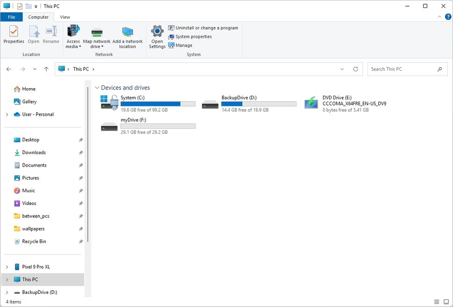Viewport: 453px width, 307px height.
Task: Expand Pixel 9 Pro XL in the sidebar
Action: tap(7, 266)
